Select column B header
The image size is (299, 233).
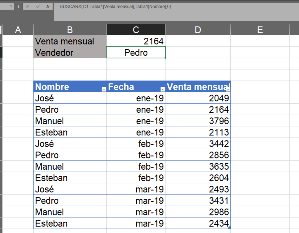(70, 29)
